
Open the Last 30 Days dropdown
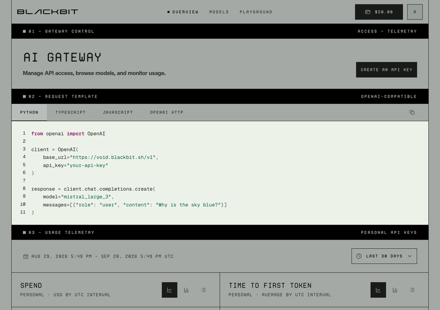pyautogui.click(x=384, y=256)
